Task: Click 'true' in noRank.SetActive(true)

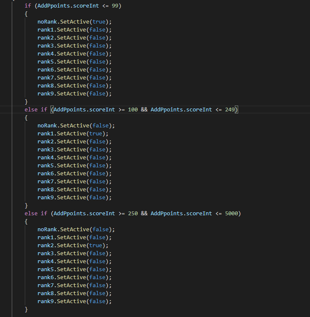Action: [99, 21]
